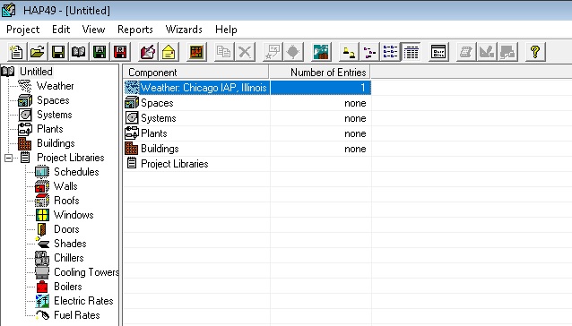Click the open book toolbar icon
This screenshot has width=572, height=326.
(x=79, y=52)
